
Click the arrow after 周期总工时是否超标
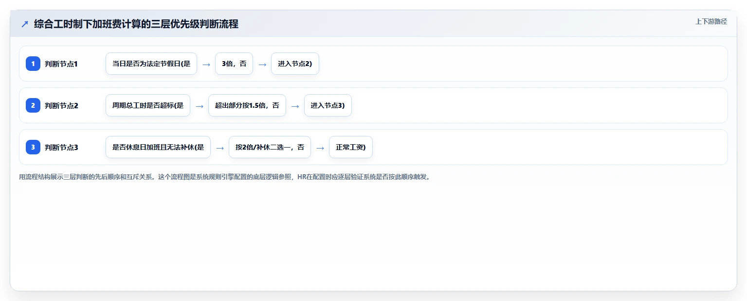point(200,106)
